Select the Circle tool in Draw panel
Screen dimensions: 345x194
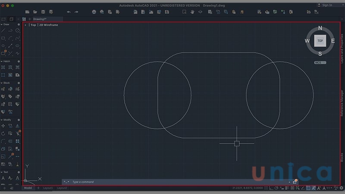pos(18,31)
